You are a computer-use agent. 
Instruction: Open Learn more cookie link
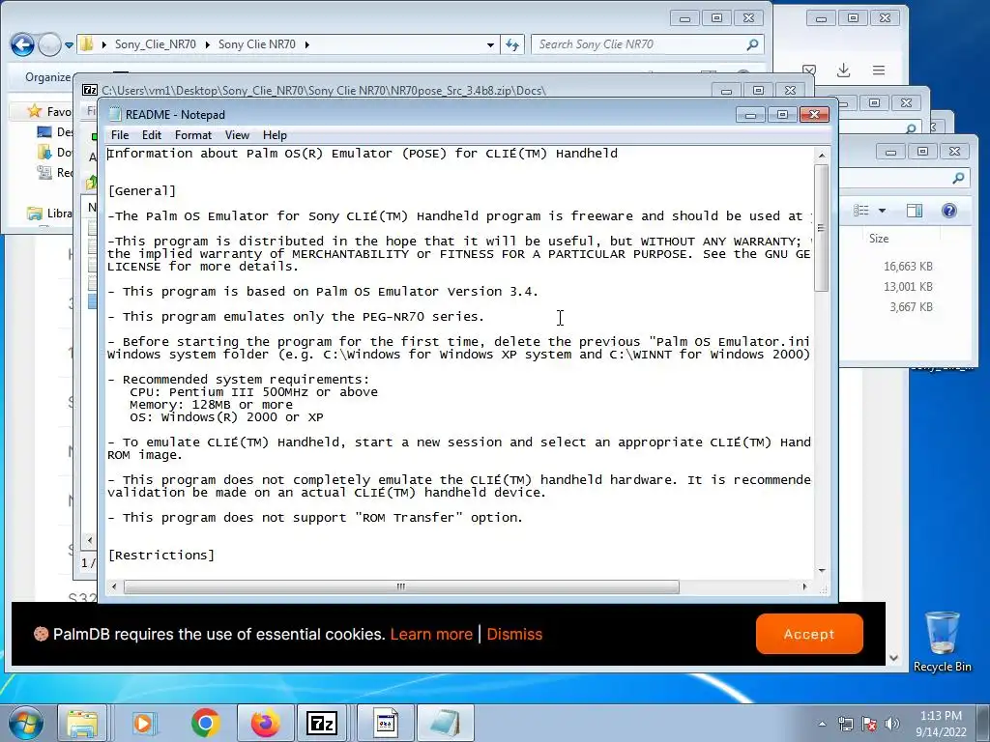click(431, 634)
